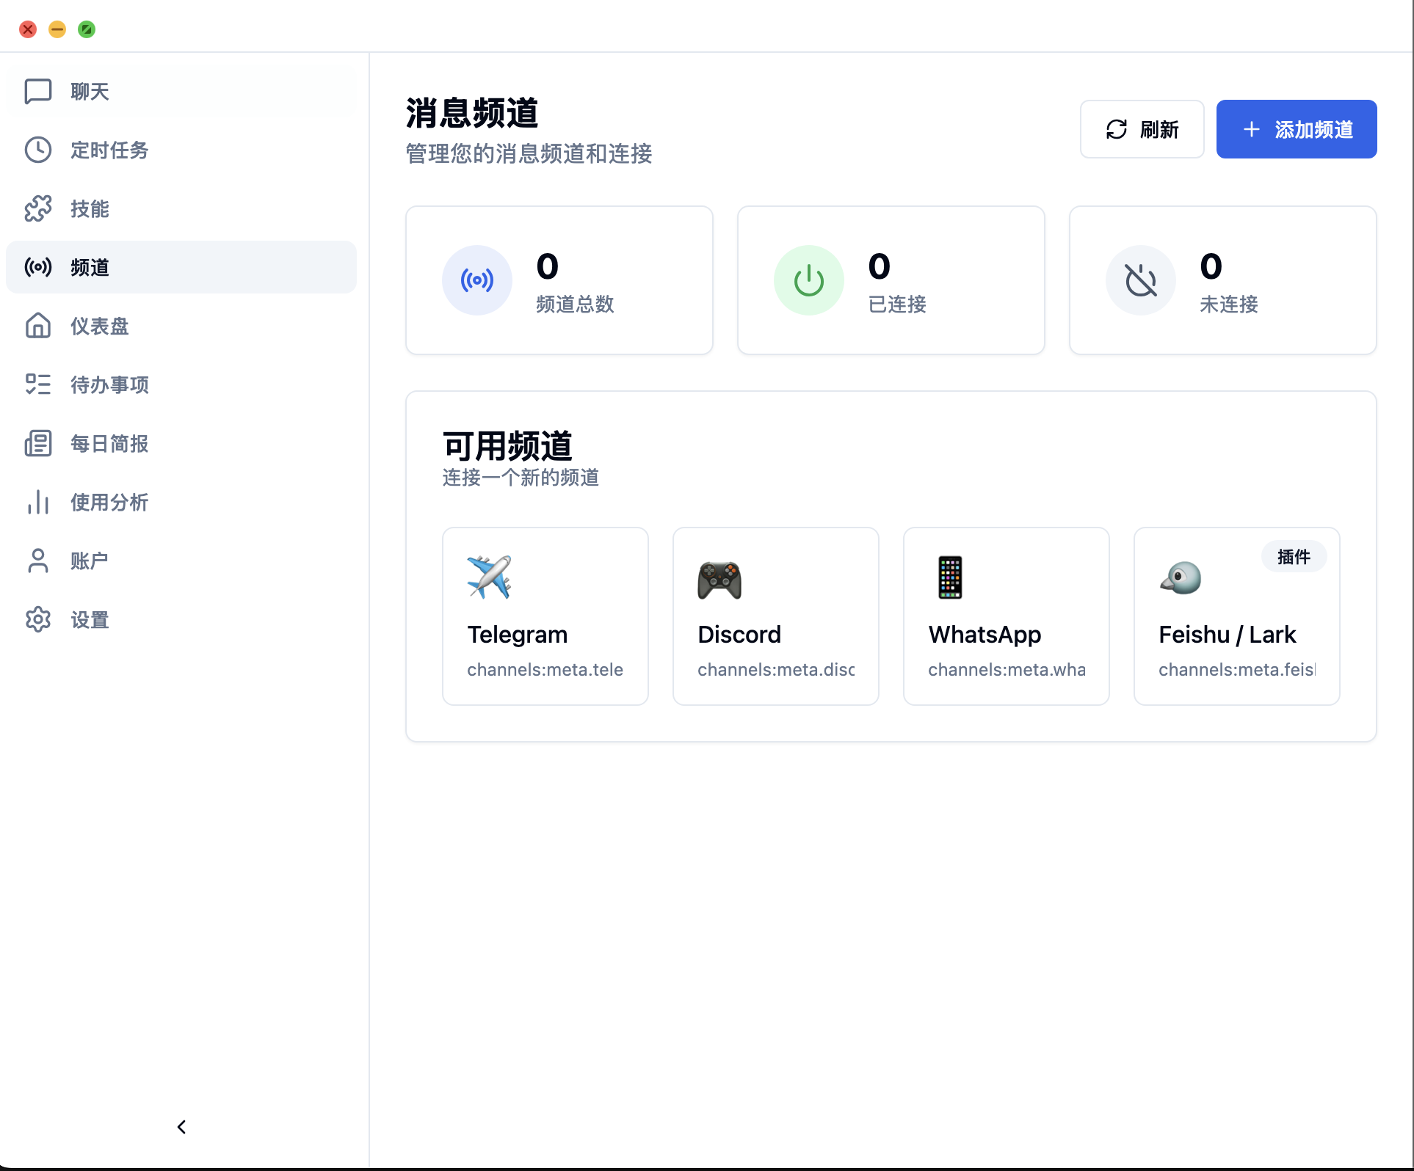Click the person account icon
Image resolution: width=1414 pixels, height=1171 pixels.
38,561
